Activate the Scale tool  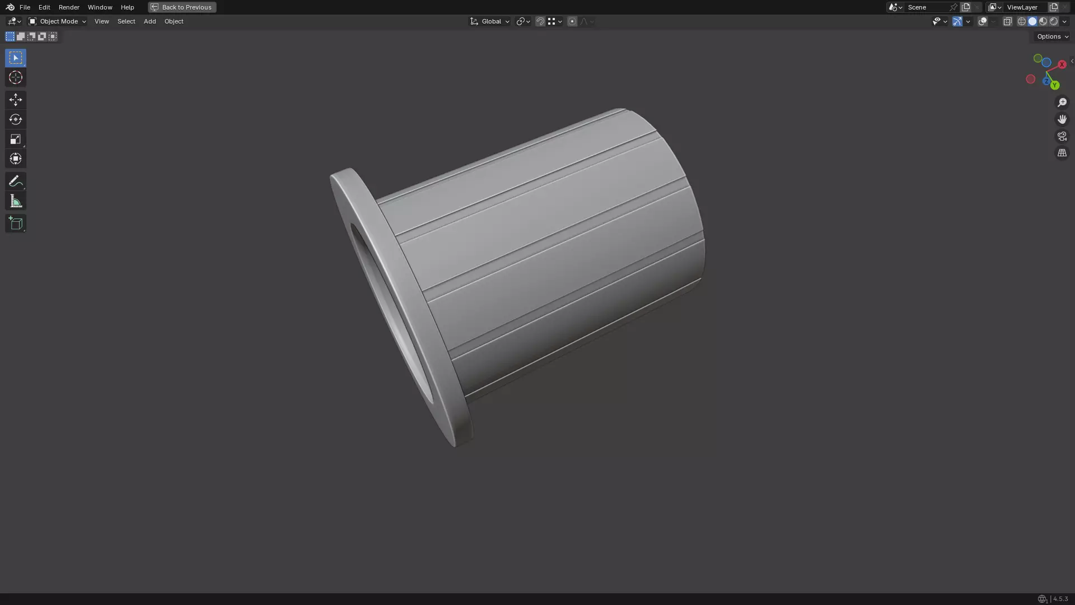tap(16, 139)
